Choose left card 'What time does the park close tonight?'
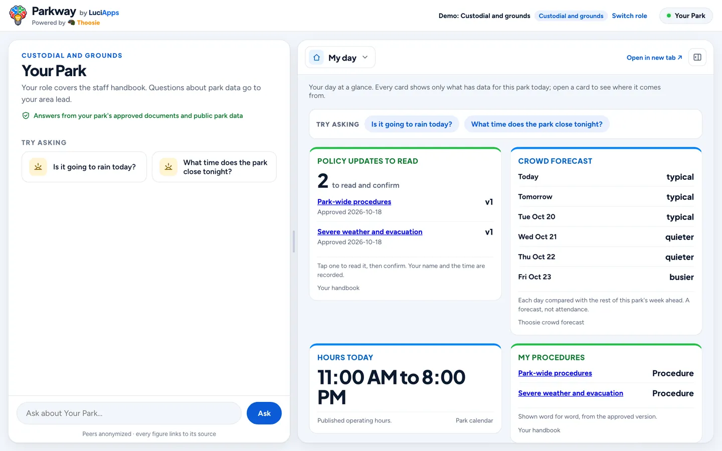 214,167
